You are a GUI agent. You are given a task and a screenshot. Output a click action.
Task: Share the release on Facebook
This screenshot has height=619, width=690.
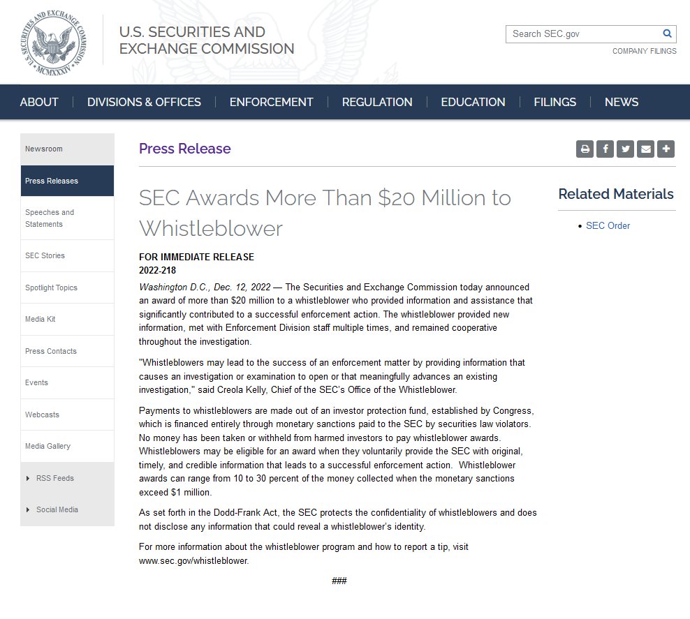[x=605, y=149]
